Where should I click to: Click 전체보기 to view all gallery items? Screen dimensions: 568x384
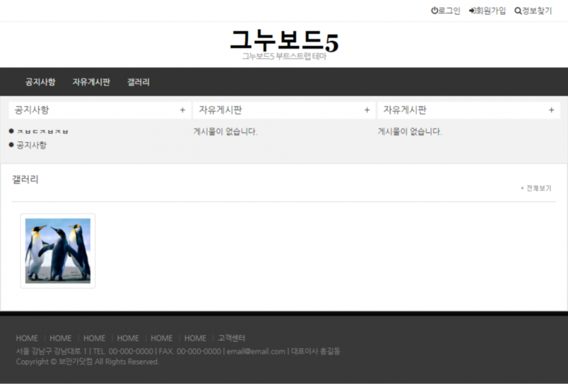click(537, 188)
